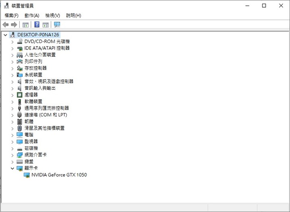Open the 動作(A) menu
The width and height of the screenshot is (290, 212).
click(32, 16)
